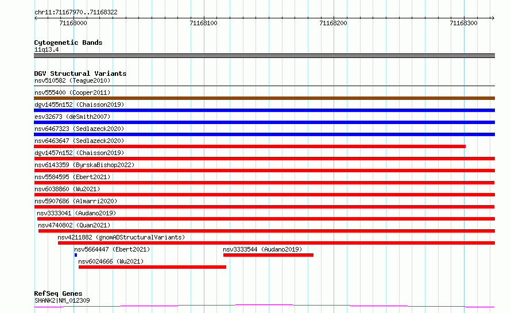Click the RefSeq Genes track title

click(58, 293)
